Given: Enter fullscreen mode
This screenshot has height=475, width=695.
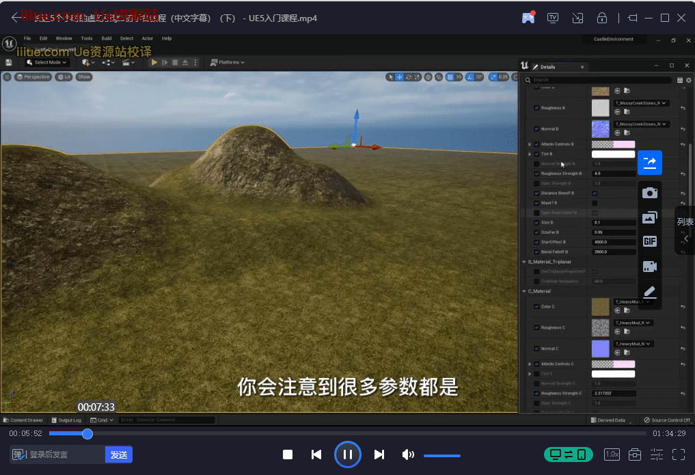Looking at the screenshot, I should [x=679, y=454].
